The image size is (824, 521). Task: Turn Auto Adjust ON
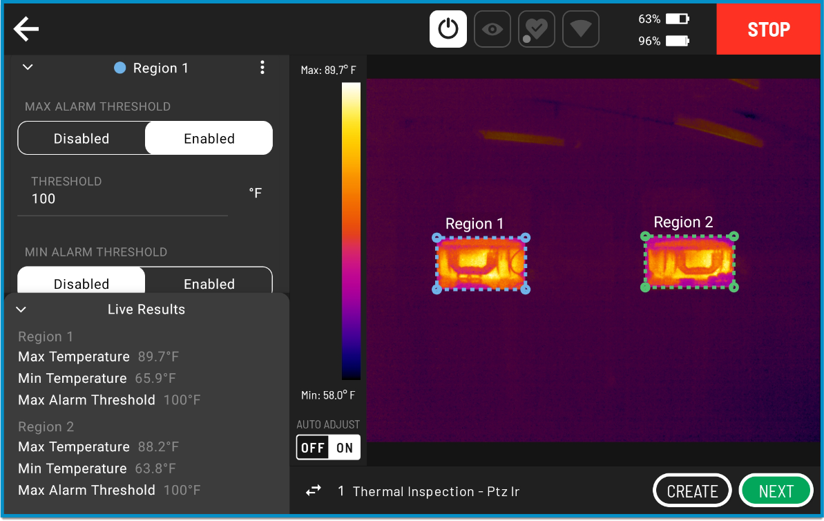point(345,447)
